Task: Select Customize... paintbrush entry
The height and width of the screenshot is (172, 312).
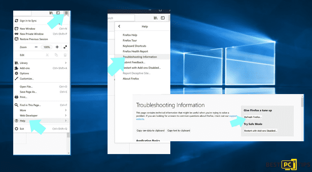Action: point(41,79)
